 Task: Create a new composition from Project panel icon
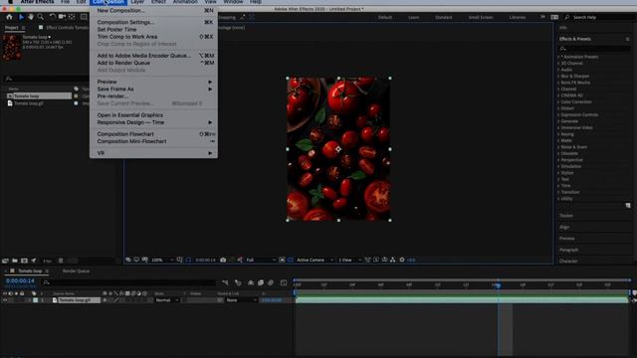[24, 261]
